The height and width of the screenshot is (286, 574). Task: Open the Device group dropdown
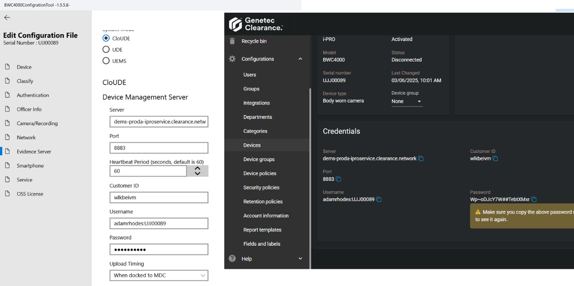click(x=407, y=101)
